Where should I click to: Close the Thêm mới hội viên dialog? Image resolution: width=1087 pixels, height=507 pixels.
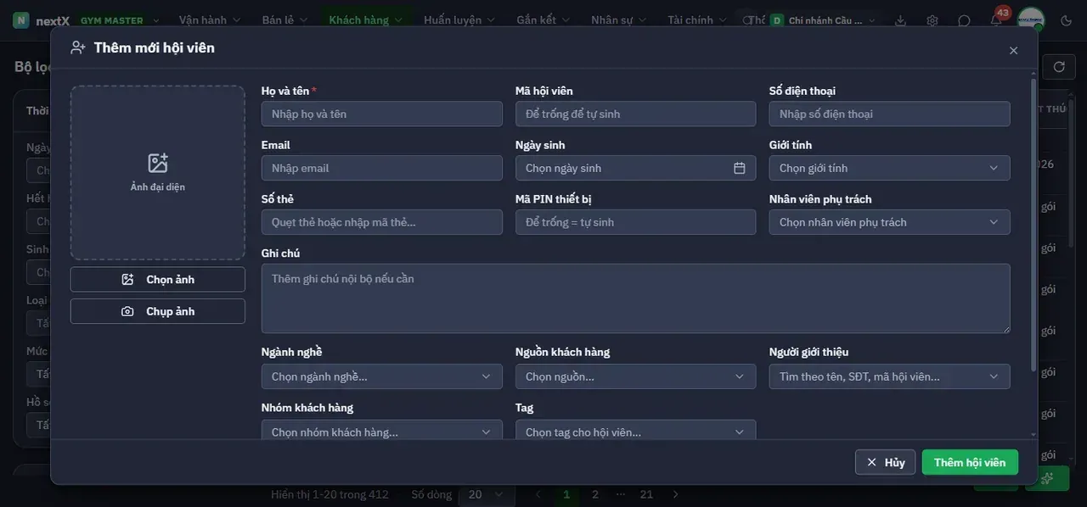pos(1013,51)
